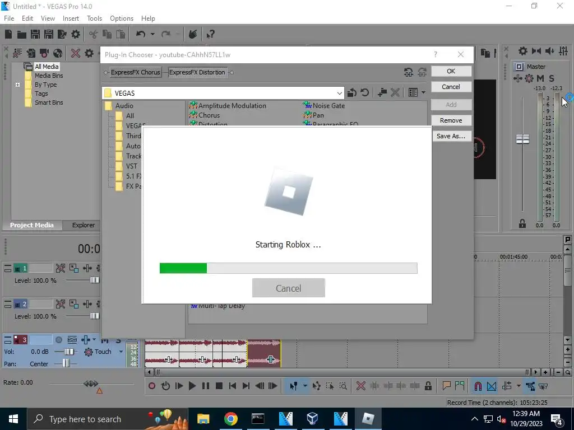Cancel the Starting Roblox dialog
The width and height of the screenshot is (574, 430).
click(289, 288)
